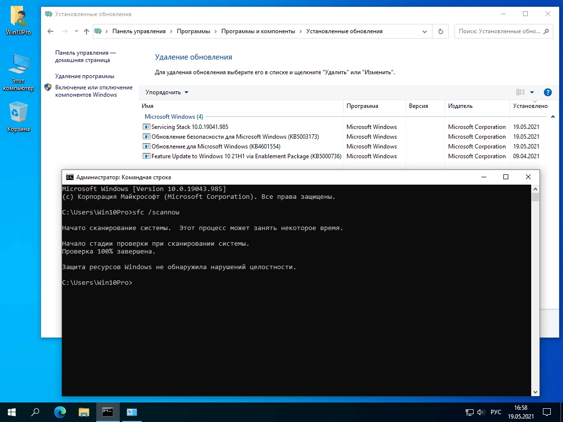
Task: Click the Command Prompt scrollbar thumb
Action: (x=535, y=197)
